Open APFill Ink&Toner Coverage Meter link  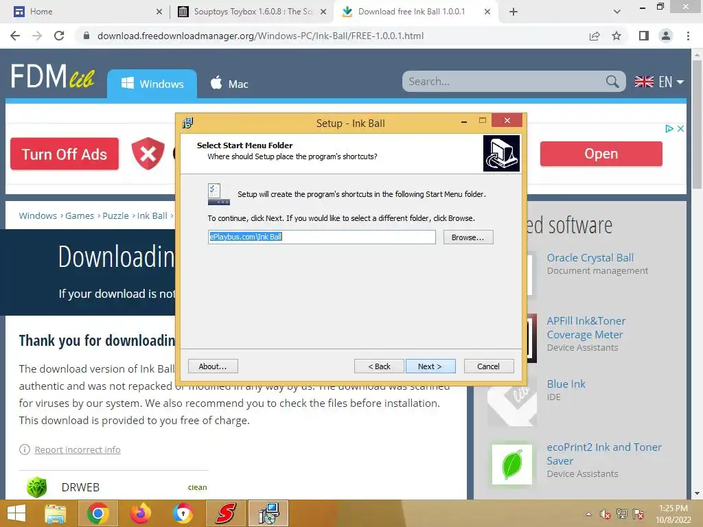click(x=586, y=327)
